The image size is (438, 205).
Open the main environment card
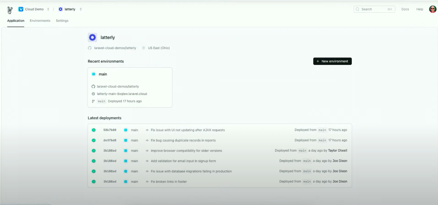click(x=130, y=87)
